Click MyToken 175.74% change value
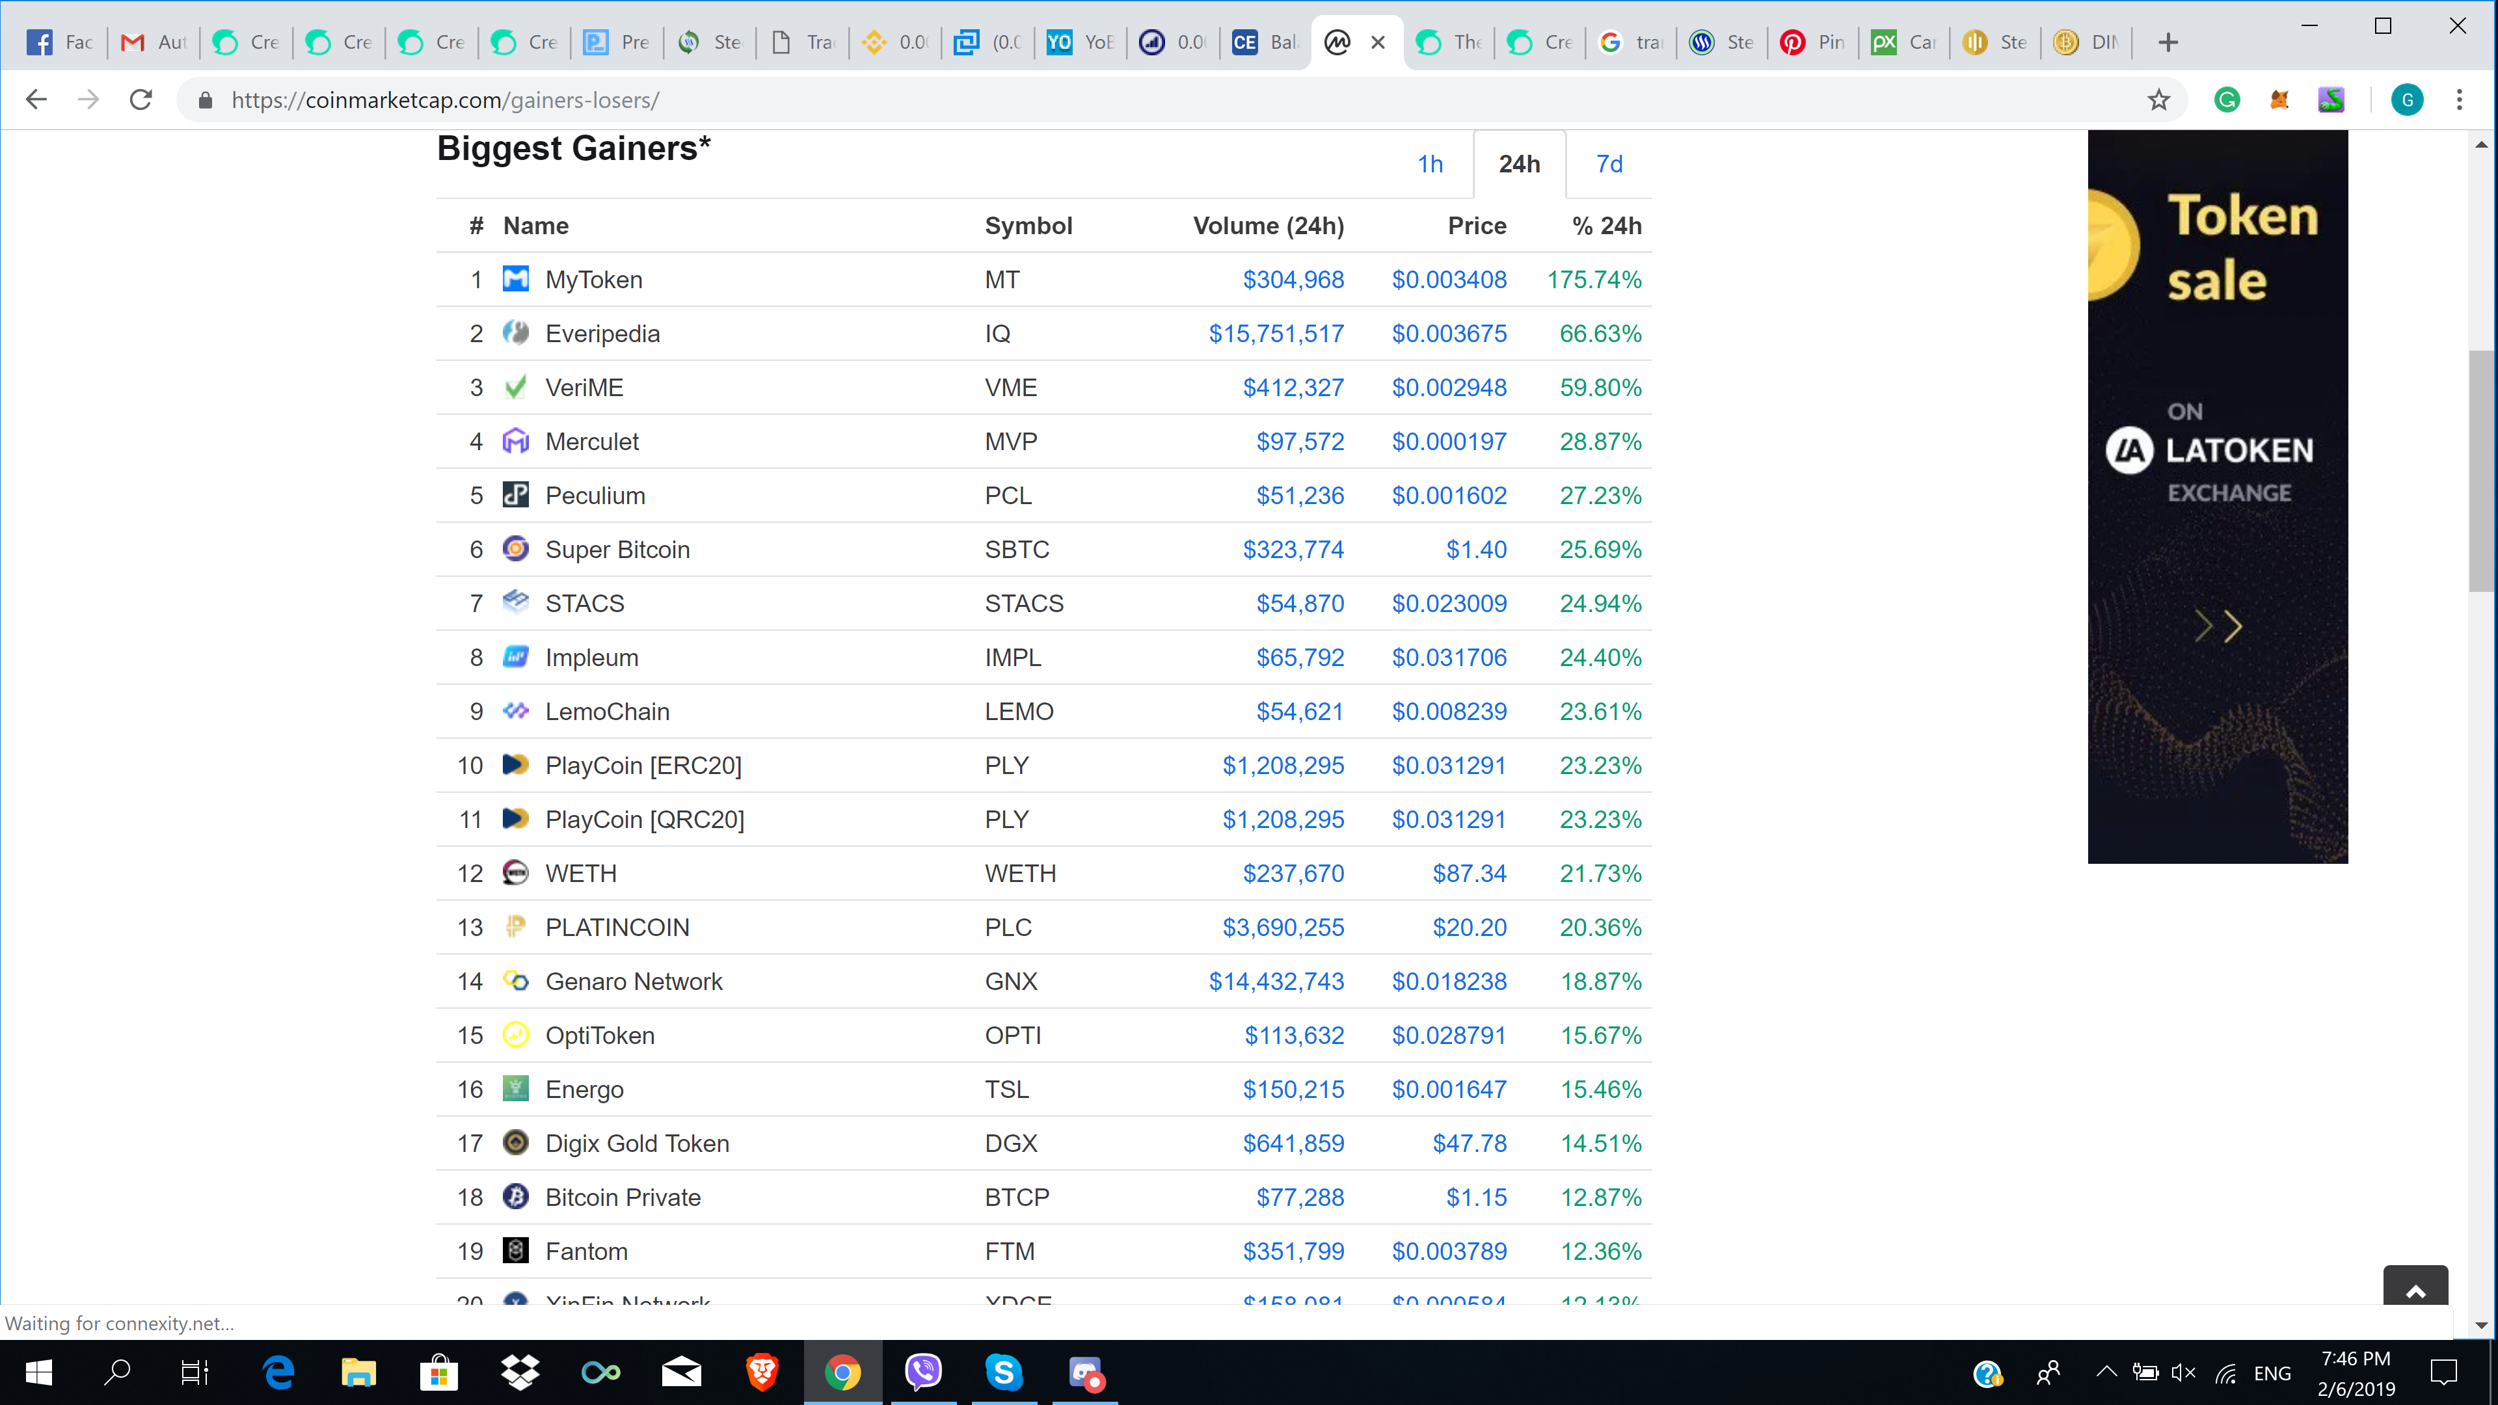This screenshot has height=1405, width=2498. [1594, 279]
